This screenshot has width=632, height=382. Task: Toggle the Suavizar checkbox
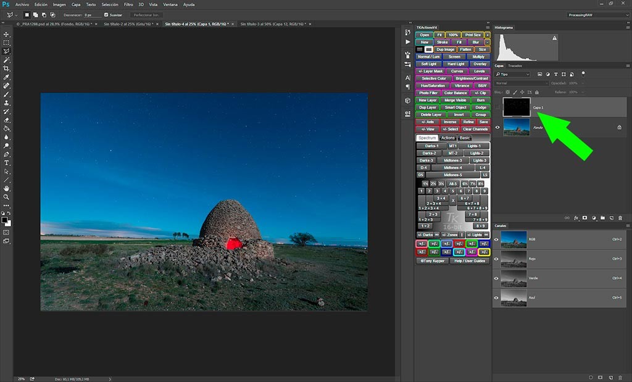coord(106,14)
